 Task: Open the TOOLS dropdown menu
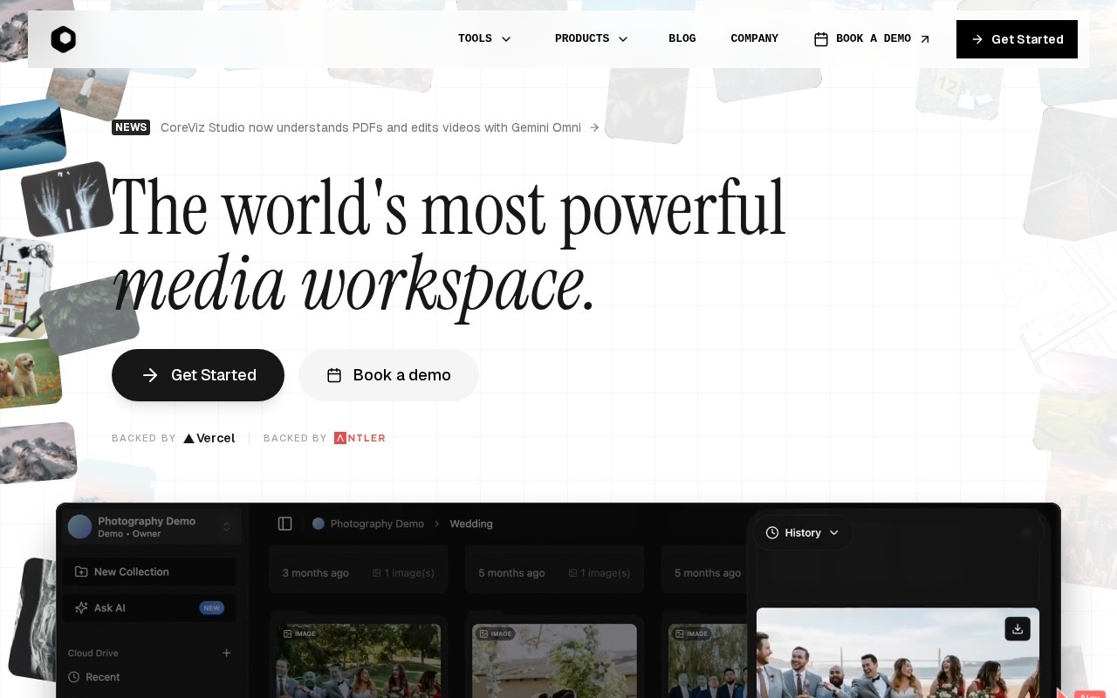coord(484,39)
